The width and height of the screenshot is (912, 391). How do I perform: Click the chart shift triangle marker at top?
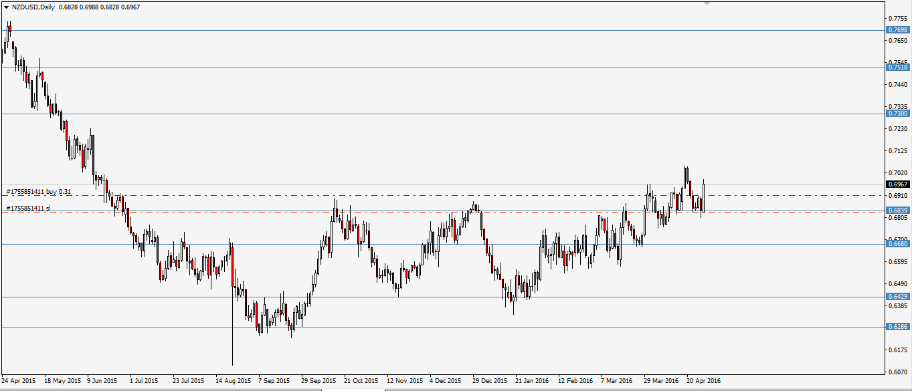[x=707, y=3]
